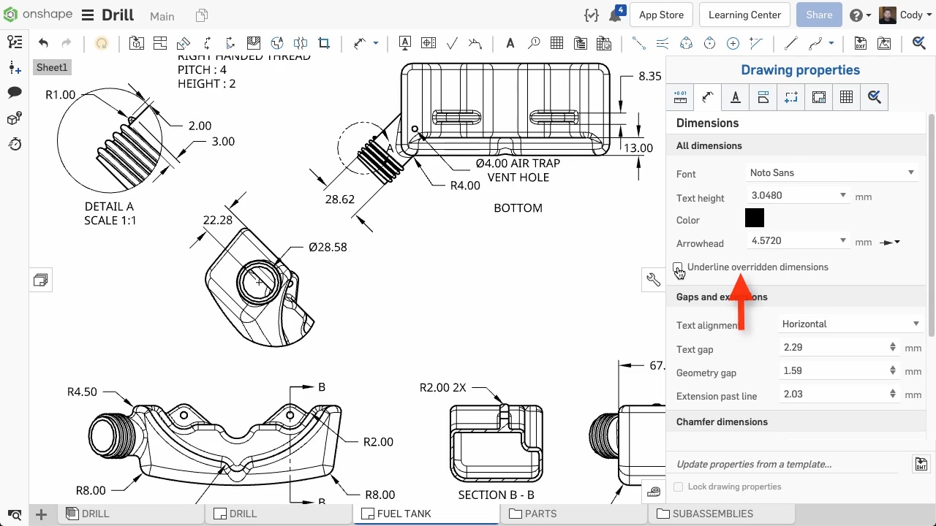This screenshot has width=936, height=526.
Task: Open the Inspect magnifier tool in toolbar
Action: (919, 43)
